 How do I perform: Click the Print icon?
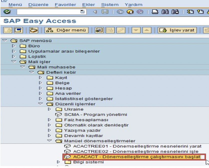click(155, 12)
